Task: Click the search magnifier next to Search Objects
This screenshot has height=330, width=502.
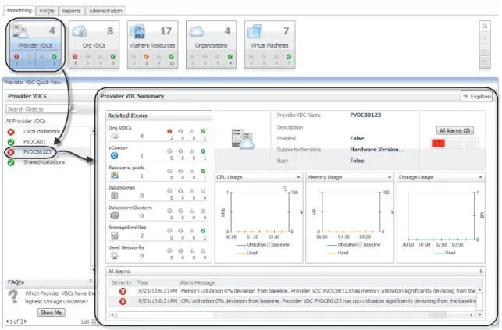Action: pyautogui.click(x=73, y=108)
